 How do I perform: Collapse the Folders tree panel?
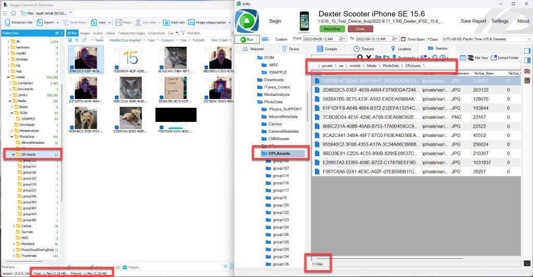point(57,33)
